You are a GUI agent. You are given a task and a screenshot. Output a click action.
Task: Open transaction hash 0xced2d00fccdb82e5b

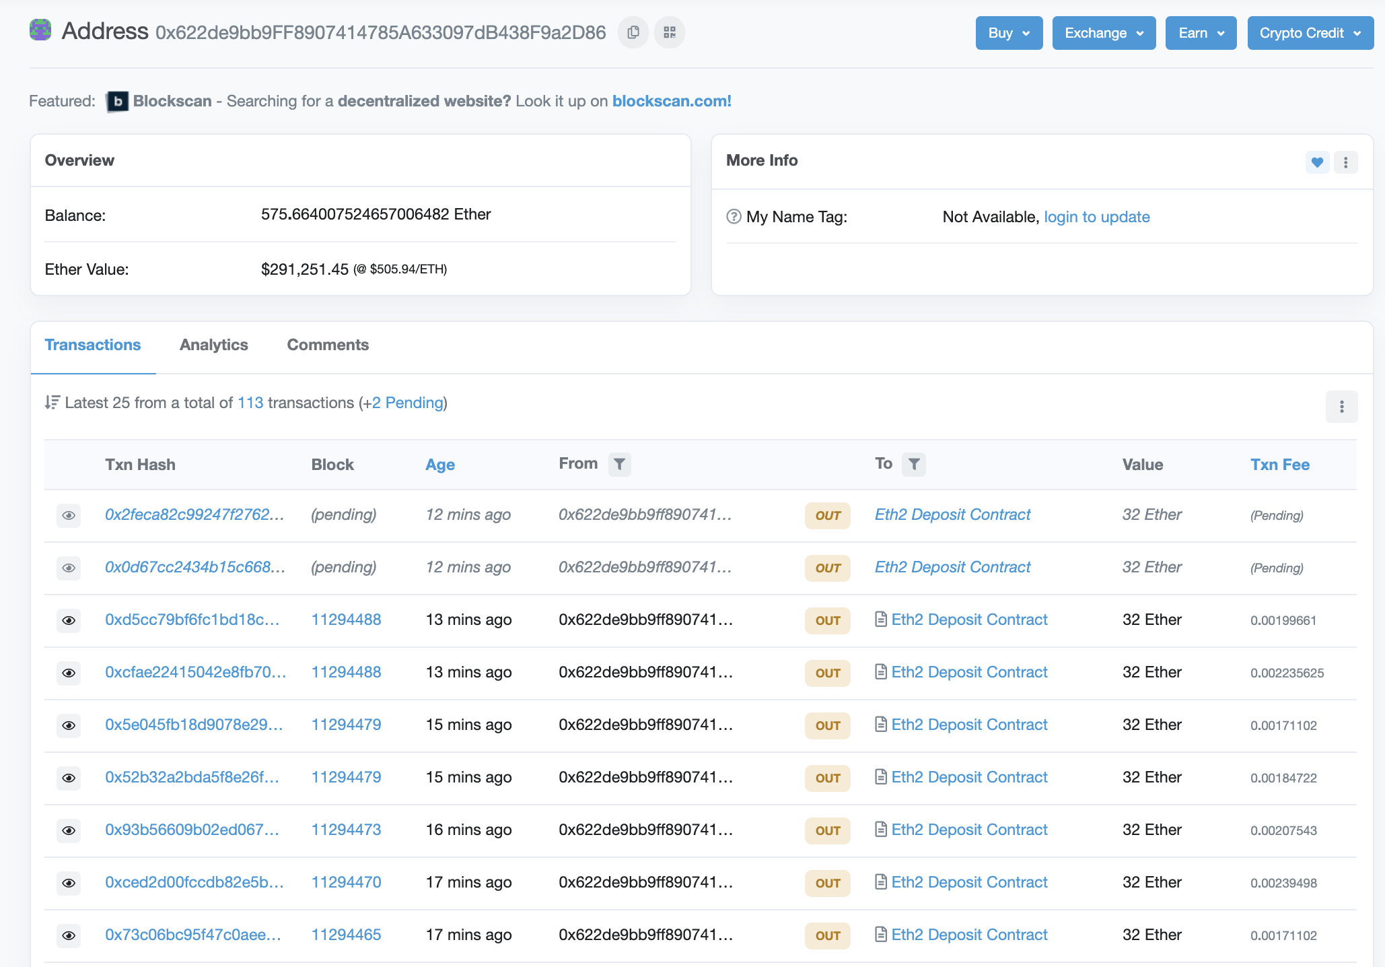(194, 882)
